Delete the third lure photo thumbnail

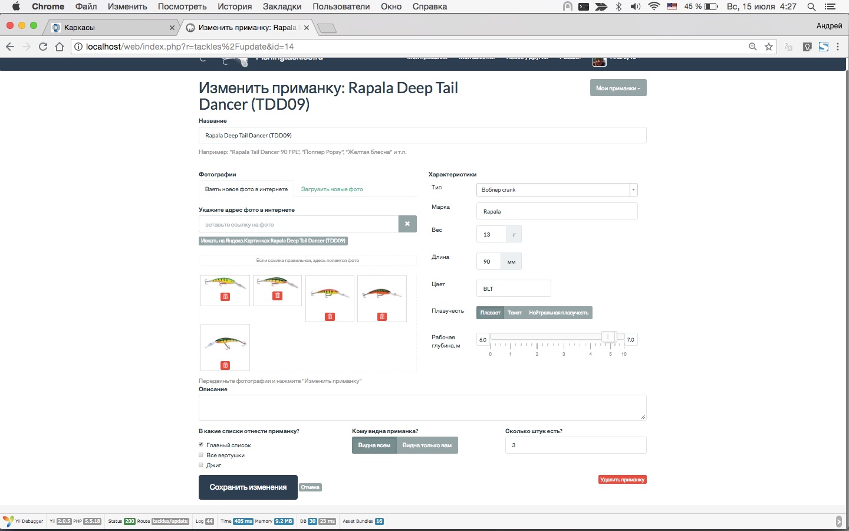point(330,317)
